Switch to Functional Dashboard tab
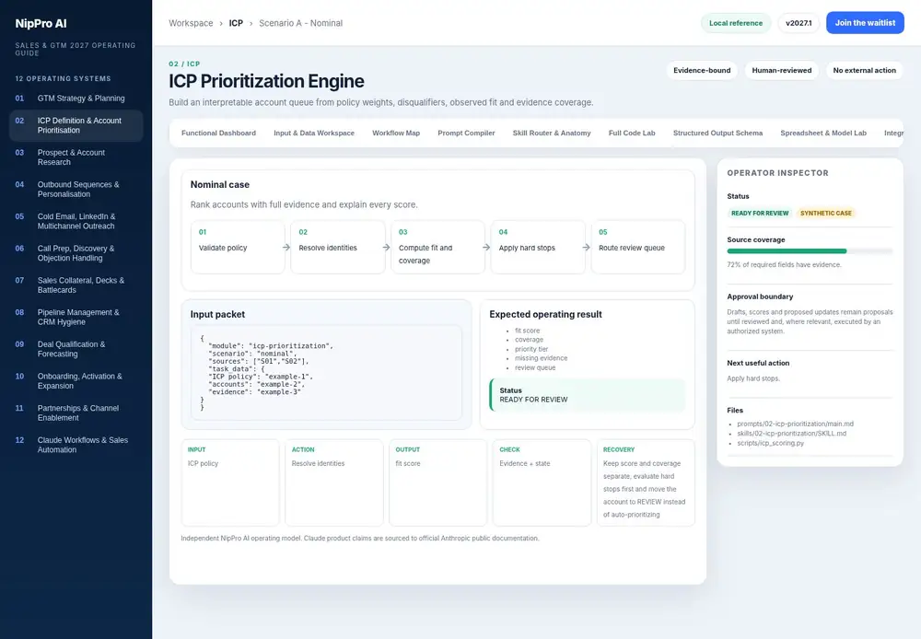 pyautogui.click(x=218, y=134)
